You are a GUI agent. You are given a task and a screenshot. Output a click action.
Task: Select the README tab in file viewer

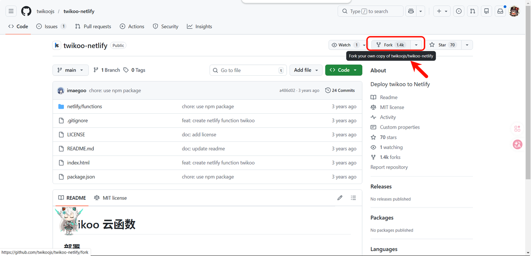pyautogui.click(x=72, y=198)
